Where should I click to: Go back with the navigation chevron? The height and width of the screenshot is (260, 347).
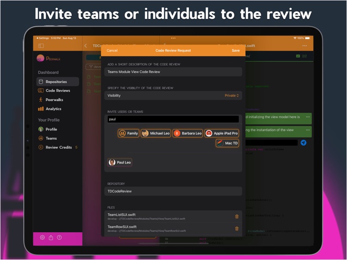tap(86, 46)
